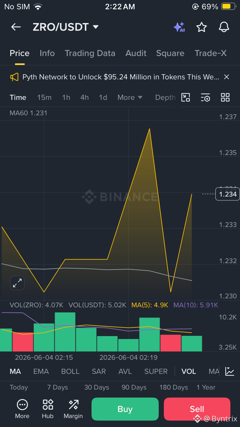
Task: Tap the MA(5): 4.9K volume label
Action: (150, 305)
